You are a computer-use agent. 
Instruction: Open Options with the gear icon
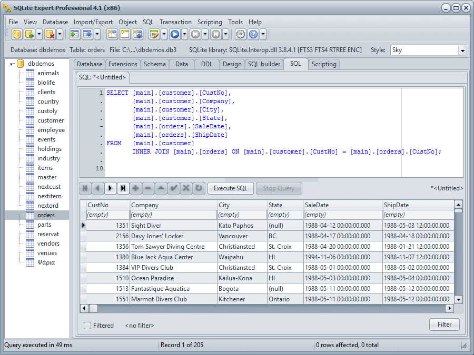(241, 34)
